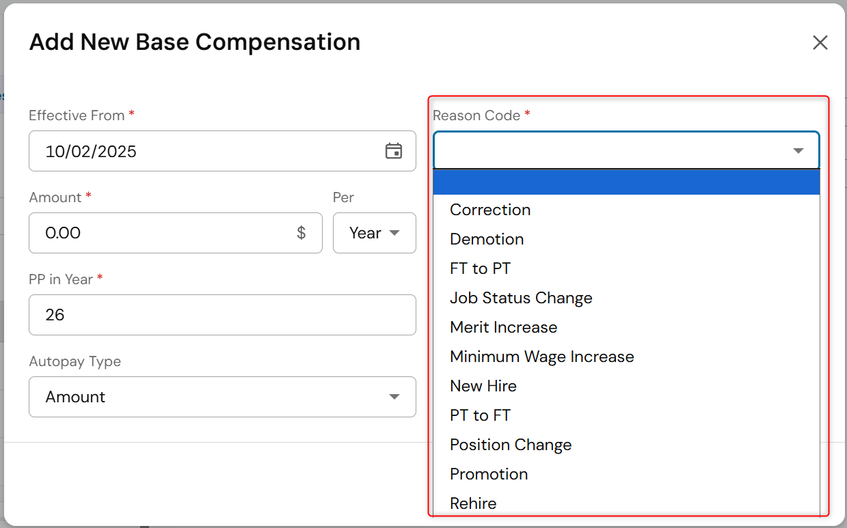This screenshot has width=847, height=528.
Task: Select Promotion as reason code
Action: [x=489, y=474]
